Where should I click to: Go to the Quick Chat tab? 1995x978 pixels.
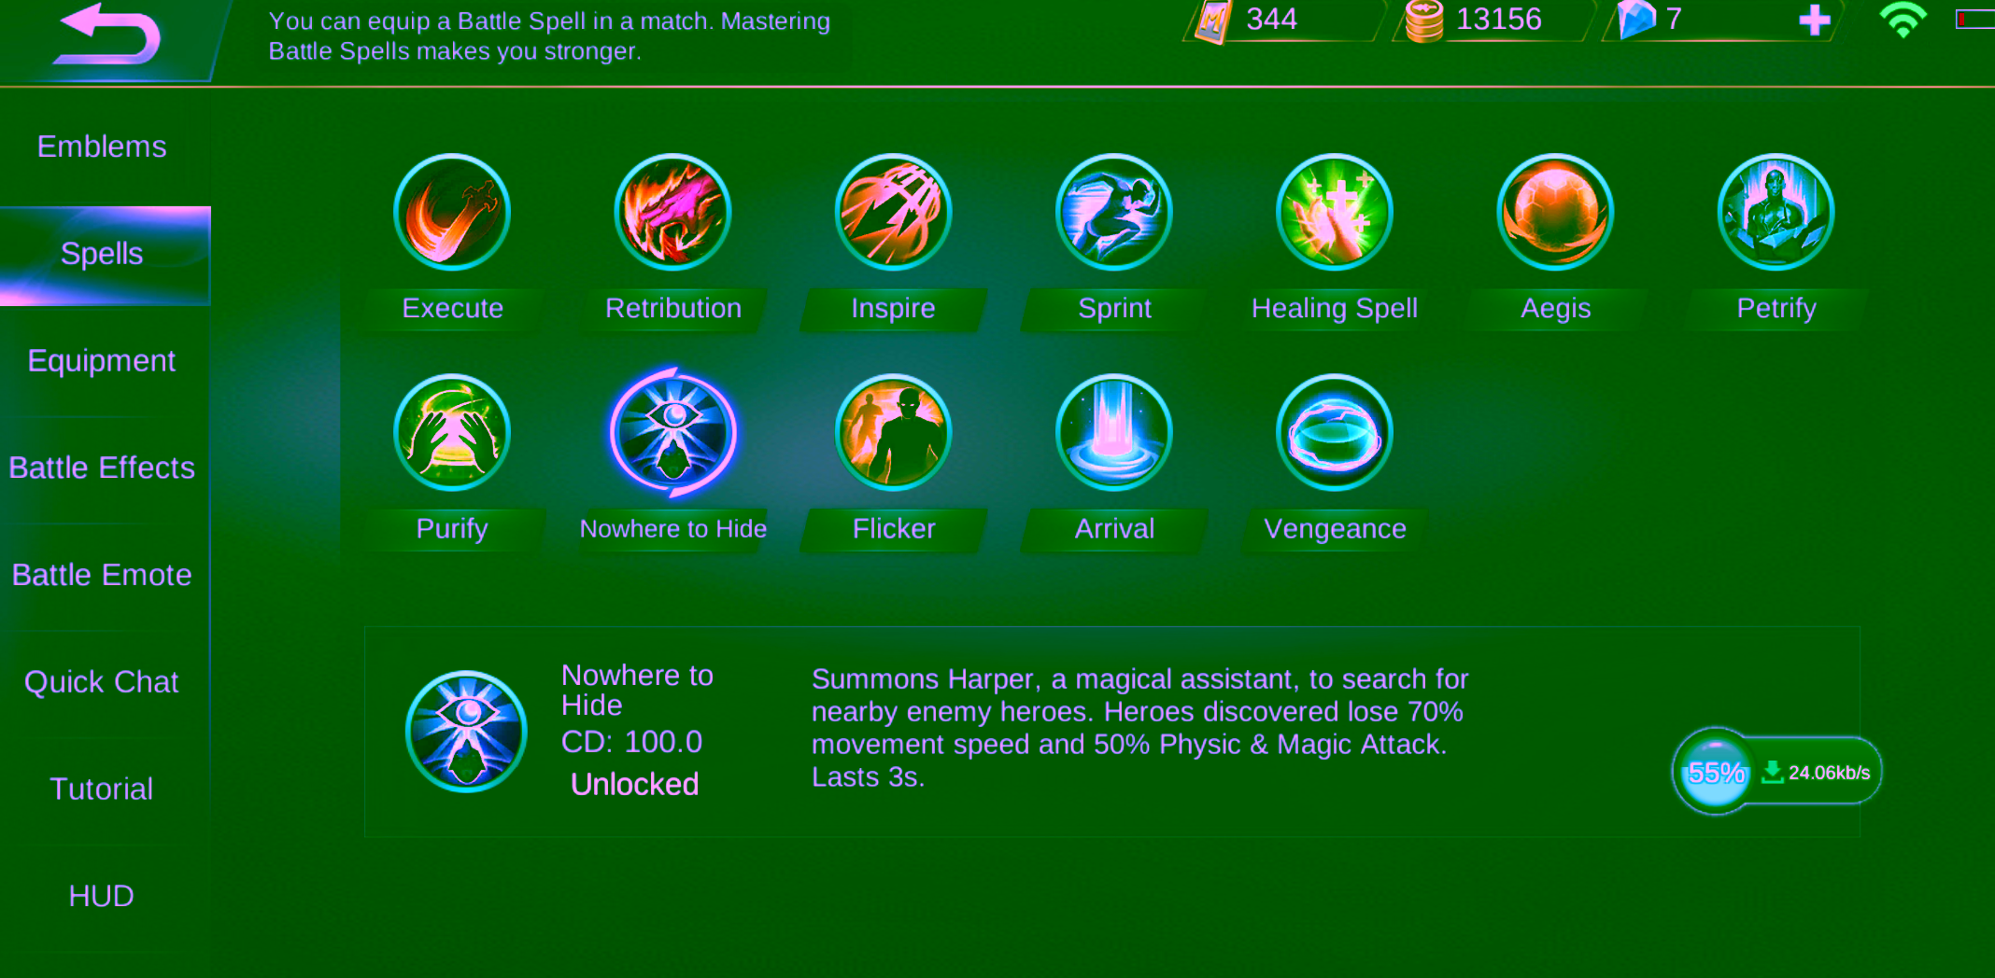click(102, 682)
